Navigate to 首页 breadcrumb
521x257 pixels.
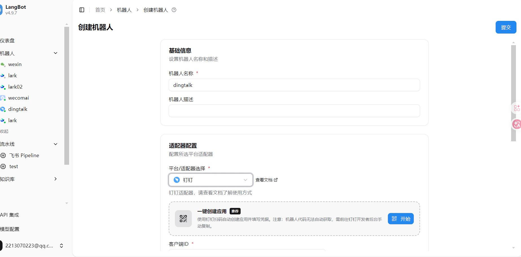click(100, 10)
